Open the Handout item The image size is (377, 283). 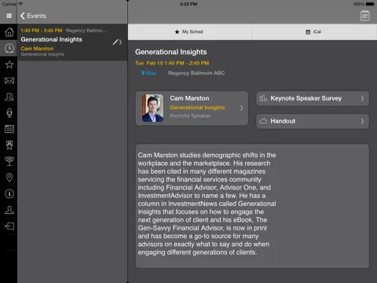pyautogui.click(x=313, y=121)
